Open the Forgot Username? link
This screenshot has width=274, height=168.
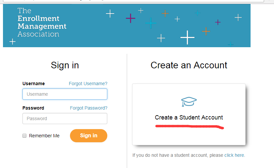88,84
